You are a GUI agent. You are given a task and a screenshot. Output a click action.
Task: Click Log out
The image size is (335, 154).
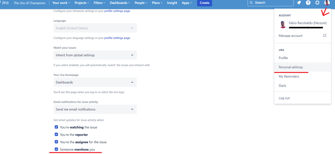pyautogui.click(x=302, y=98)
